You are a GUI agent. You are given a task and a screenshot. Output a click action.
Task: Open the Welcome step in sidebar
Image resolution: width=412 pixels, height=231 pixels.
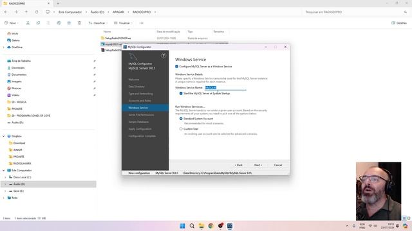point(134,80)
